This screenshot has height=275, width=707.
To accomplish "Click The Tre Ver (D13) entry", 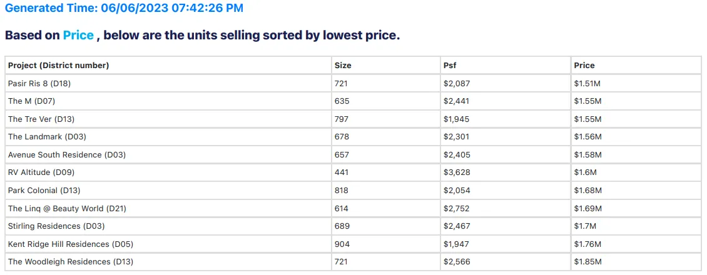I will click(x=41, y=119).
